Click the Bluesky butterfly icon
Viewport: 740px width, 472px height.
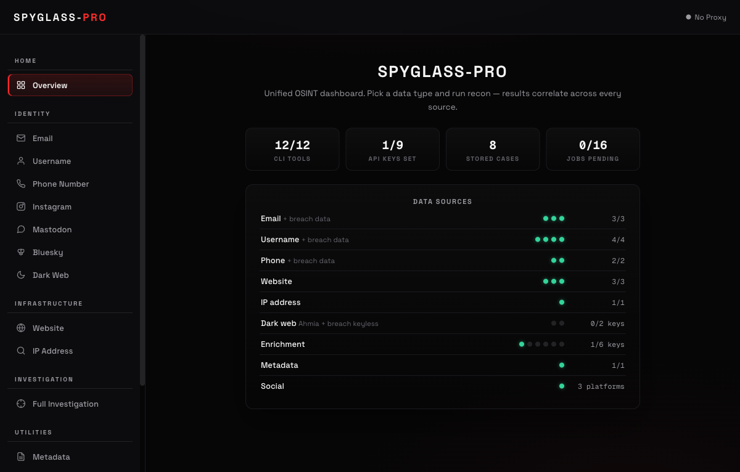point(21,252)
